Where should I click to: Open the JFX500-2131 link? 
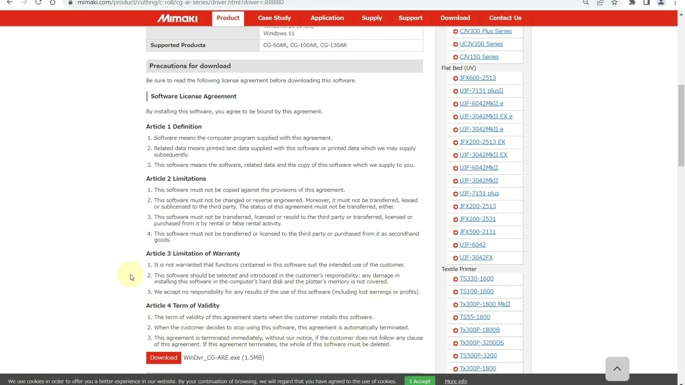(477, 232)
